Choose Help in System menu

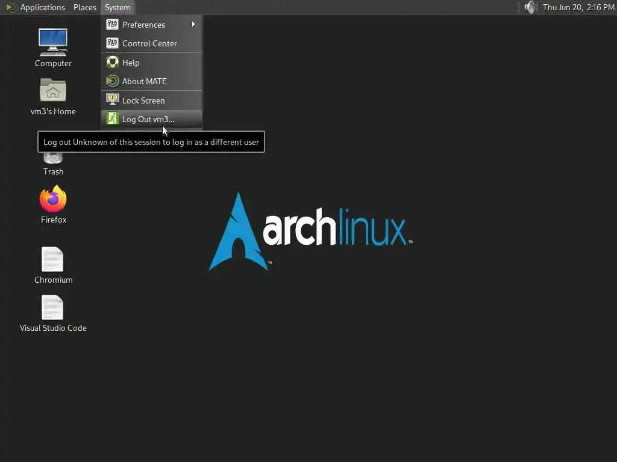151,62
